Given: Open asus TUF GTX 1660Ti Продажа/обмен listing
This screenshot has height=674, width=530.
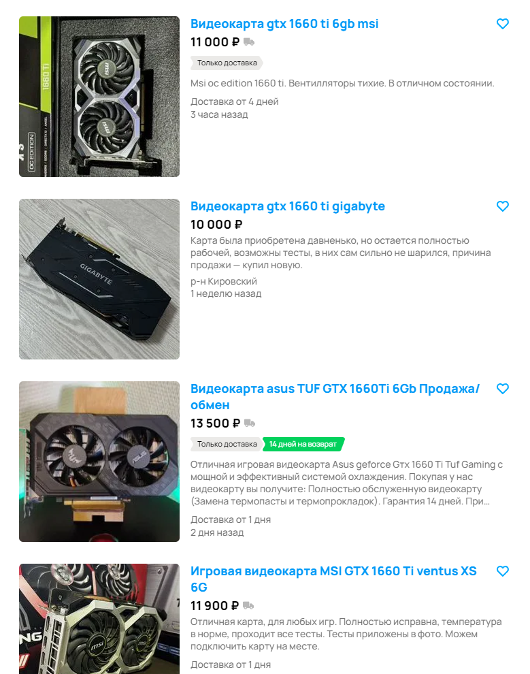Looking at the screenshot, I should 335,397.
